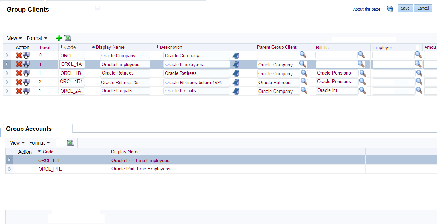Search Employer for ORCL_1A row

point(418,64)
